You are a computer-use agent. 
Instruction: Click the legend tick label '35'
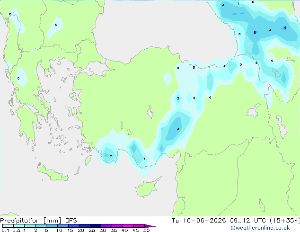click(x=114, y=230)
